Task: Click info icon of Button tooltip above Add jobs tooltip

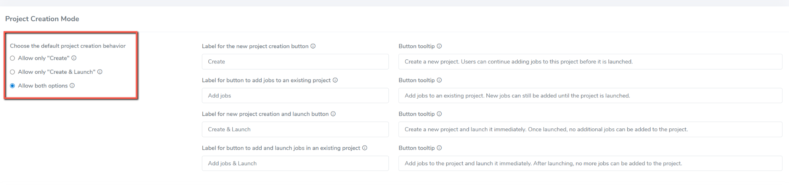Action: (439, 80)
